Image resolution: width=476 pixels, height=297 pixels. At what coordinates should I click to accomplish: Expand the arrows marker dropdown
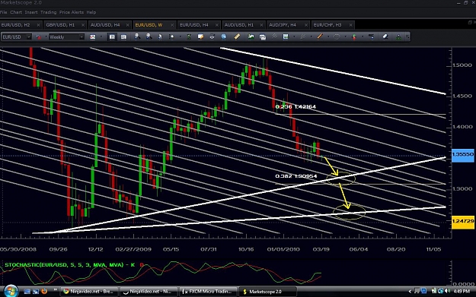[363, 36]
